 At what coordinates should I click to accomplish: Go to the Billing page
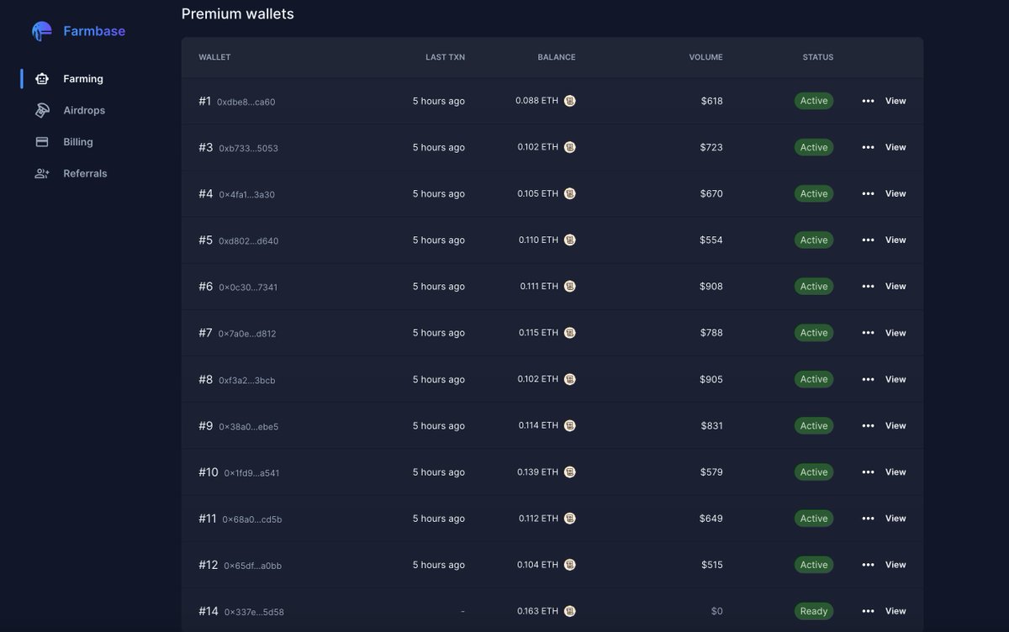pyautogui.click(x=77, y=142)
